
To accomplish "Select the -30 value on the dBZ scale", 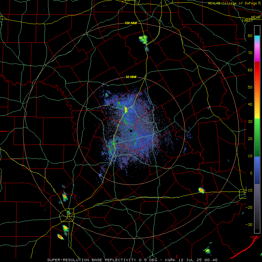I will pyautogui.click(x=249, y=225).
